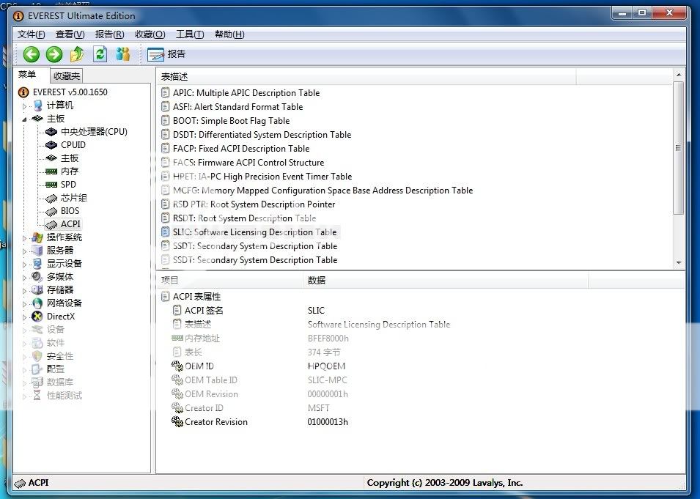The width and height of the screenshot is (700, 499).
Task: Expand the 操作系统 tree node
Action: [x=24, y=238]
